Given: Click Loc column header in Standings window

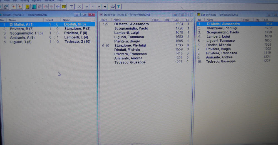Looking at the screenshot, I should pos(177,20).
